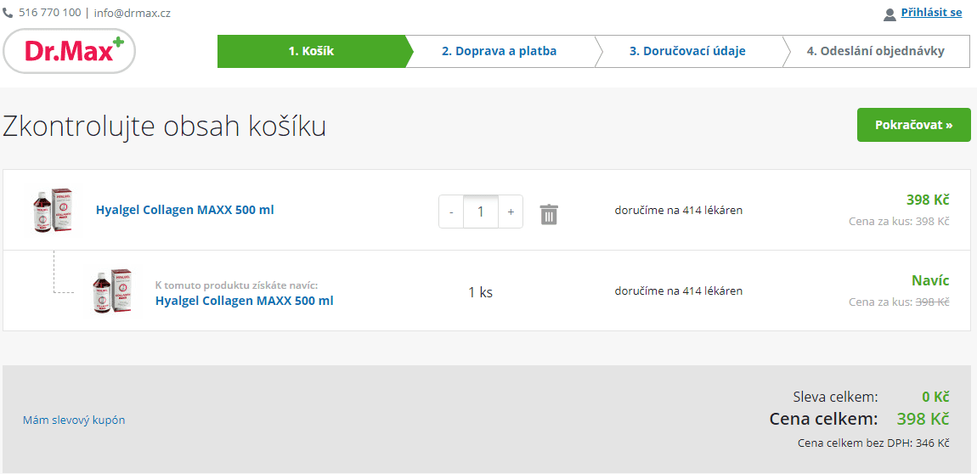Remove the item with the trash icon

[549, 214]
